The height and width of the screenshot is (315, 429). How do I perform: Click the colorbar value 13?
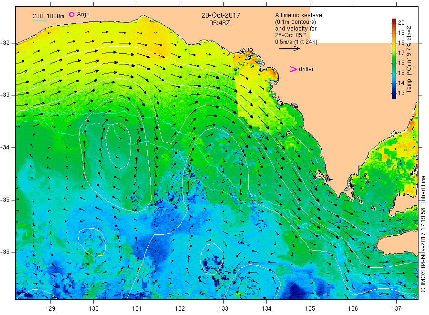401,93
